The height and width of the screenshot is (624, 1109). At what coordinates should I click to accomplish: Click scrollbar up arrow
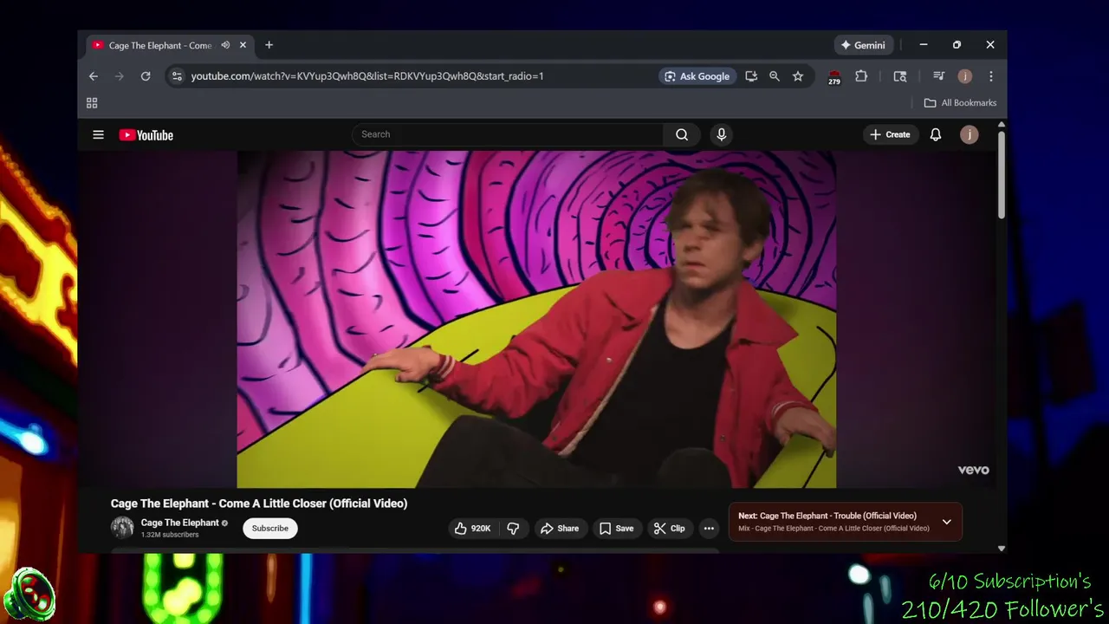pyautogui.click(x=1002, y=126)
